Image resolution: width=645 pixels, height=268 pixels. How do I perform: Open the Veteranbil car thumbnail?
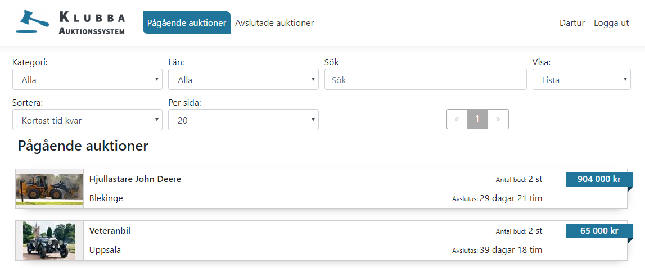49,240
